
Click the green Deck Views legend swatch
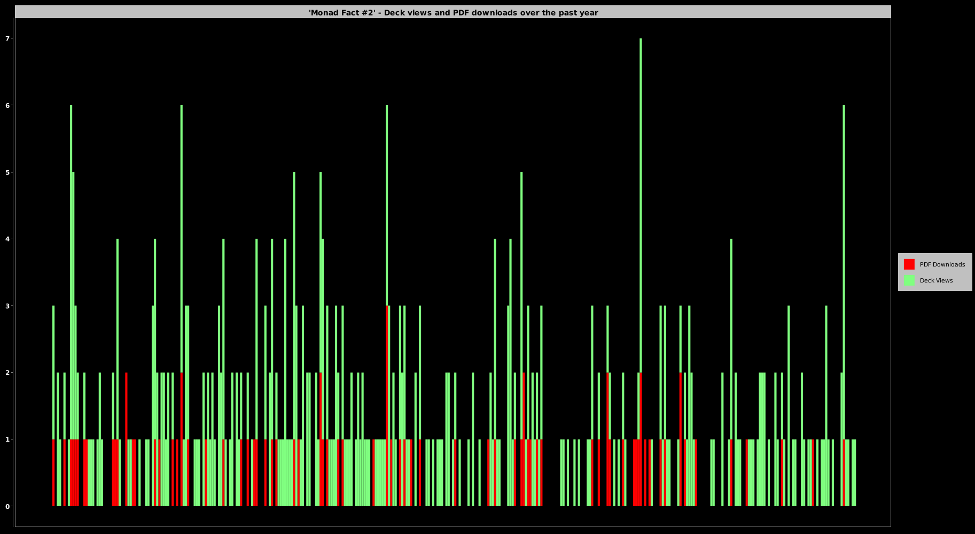click(x=909, y=280)
